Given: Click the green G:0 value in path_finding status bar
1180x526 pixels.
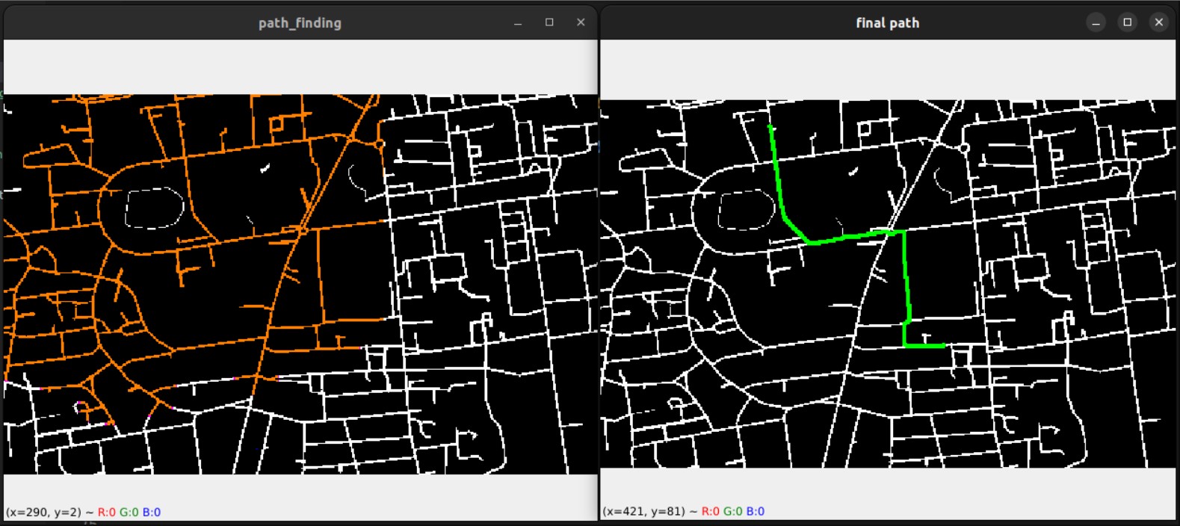Looking at the screenshot, I should [129, 512].
